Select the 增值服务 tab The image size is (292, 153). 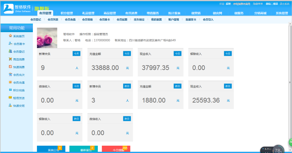[x=153, y=13]
